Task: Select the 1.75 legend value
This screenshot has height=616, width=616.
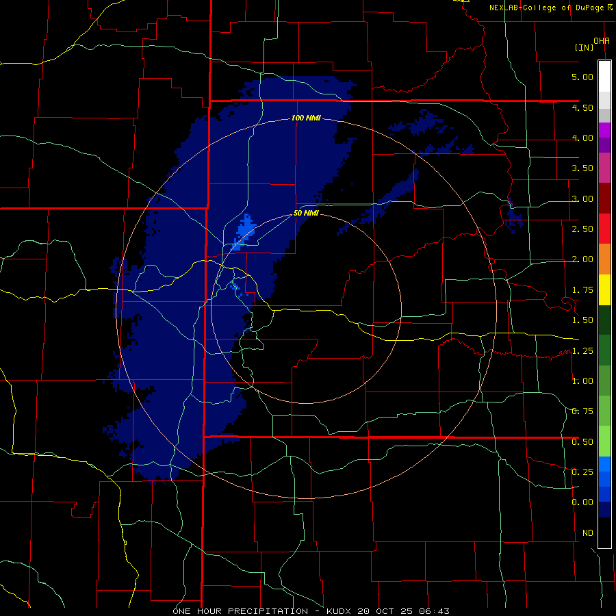Action: (582, 290)
